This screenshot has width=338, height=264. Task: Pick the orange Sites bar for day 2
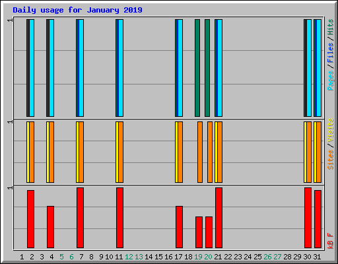click(32, 152)
